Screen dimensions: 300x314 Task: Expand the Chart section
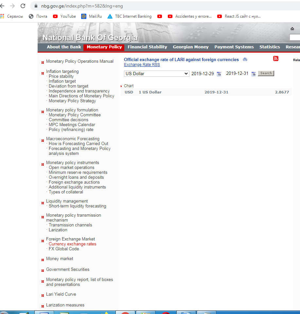tap(129, 86)
